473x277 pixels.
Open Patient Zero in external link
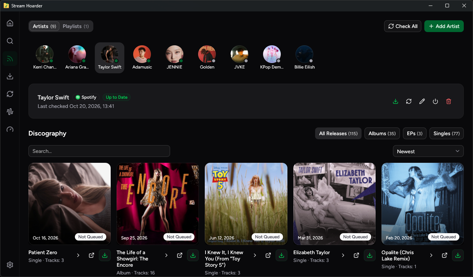point(92,255)
